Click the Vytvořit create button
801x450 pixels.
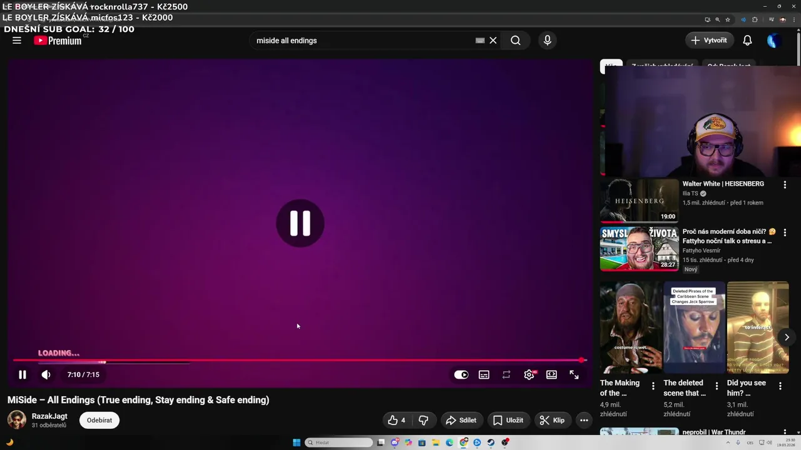709,41
